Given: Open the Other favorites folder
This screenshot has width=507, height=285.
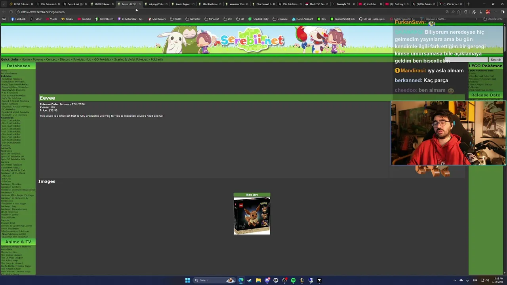Looking at the screenshot, I should pos(494,19).
